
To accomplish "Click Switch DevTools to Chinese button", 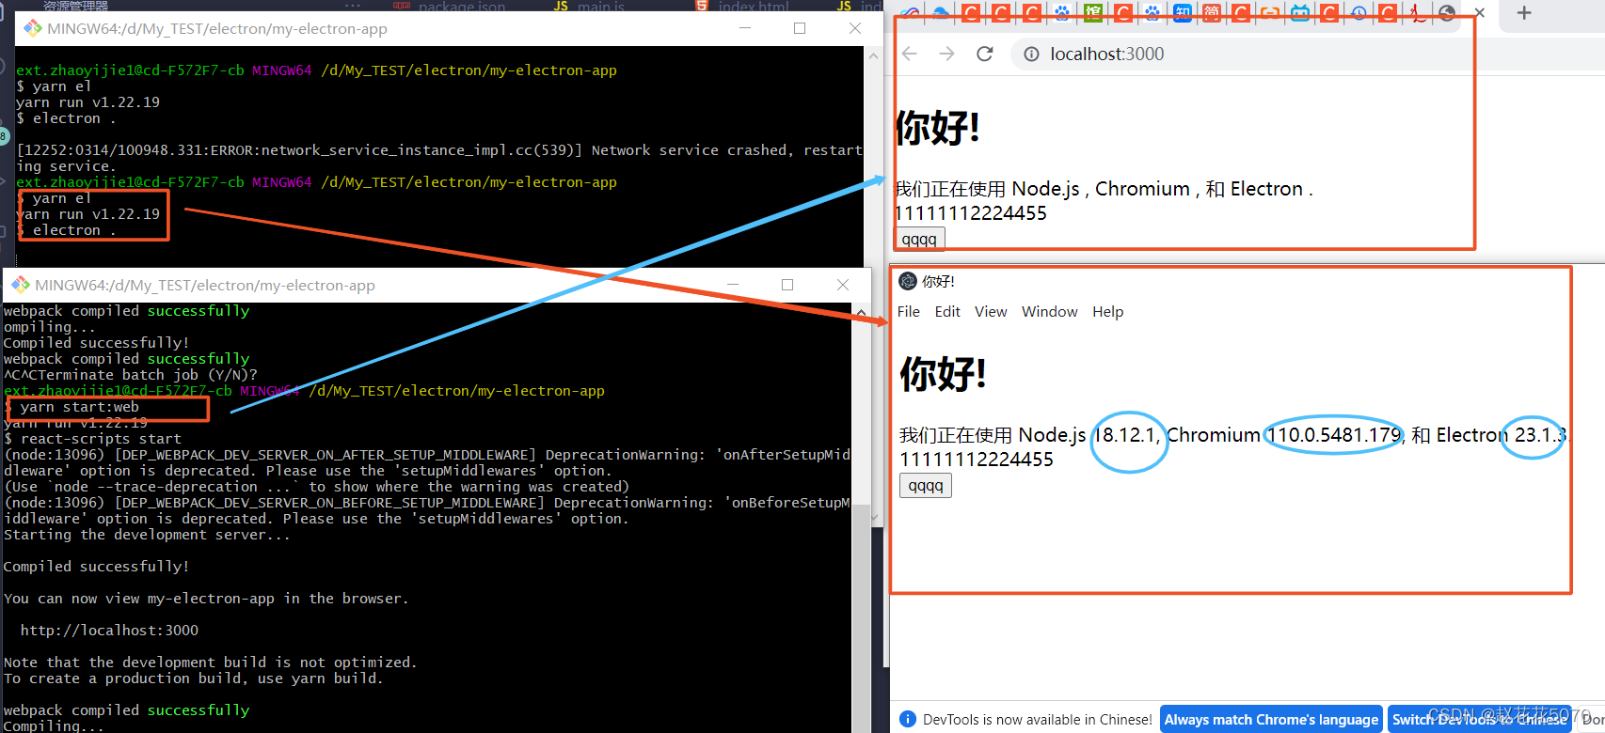I will (1480, 719).
